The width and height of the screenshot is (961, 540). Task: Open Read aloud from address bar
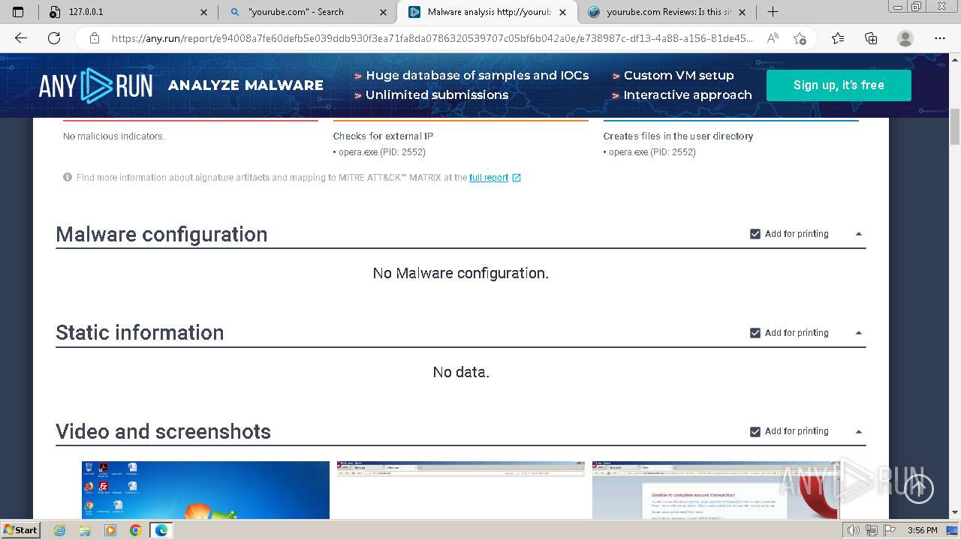click(x=773, y=38)
